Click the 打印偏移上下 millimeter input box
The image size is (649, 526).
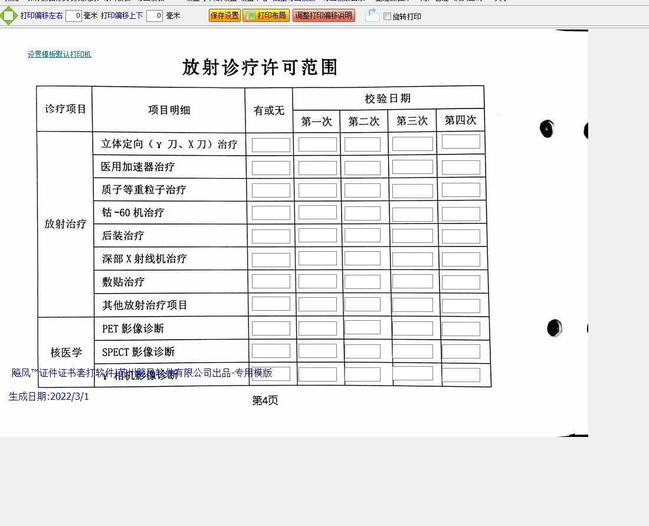[x=154, y=16]
